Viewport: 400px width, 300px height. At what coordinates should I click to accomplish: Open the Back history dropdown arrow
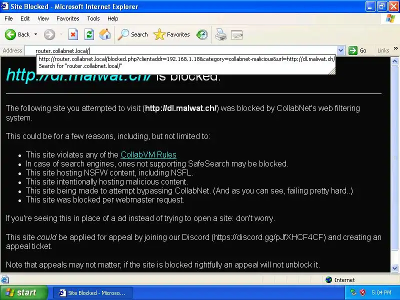(35, 34)
